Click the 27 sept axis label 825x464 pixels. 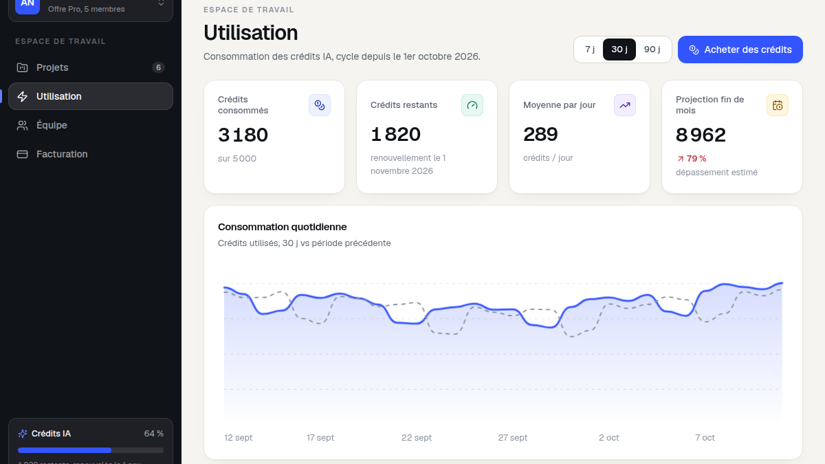[x=513, y=438]
